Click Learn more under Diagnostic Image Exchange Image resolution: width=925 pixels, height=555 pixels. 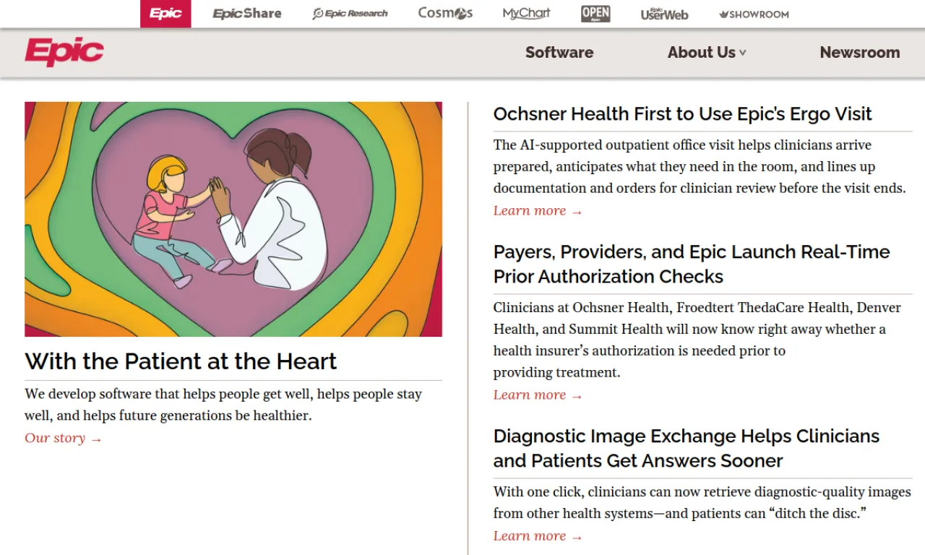[x=538, y=535]
